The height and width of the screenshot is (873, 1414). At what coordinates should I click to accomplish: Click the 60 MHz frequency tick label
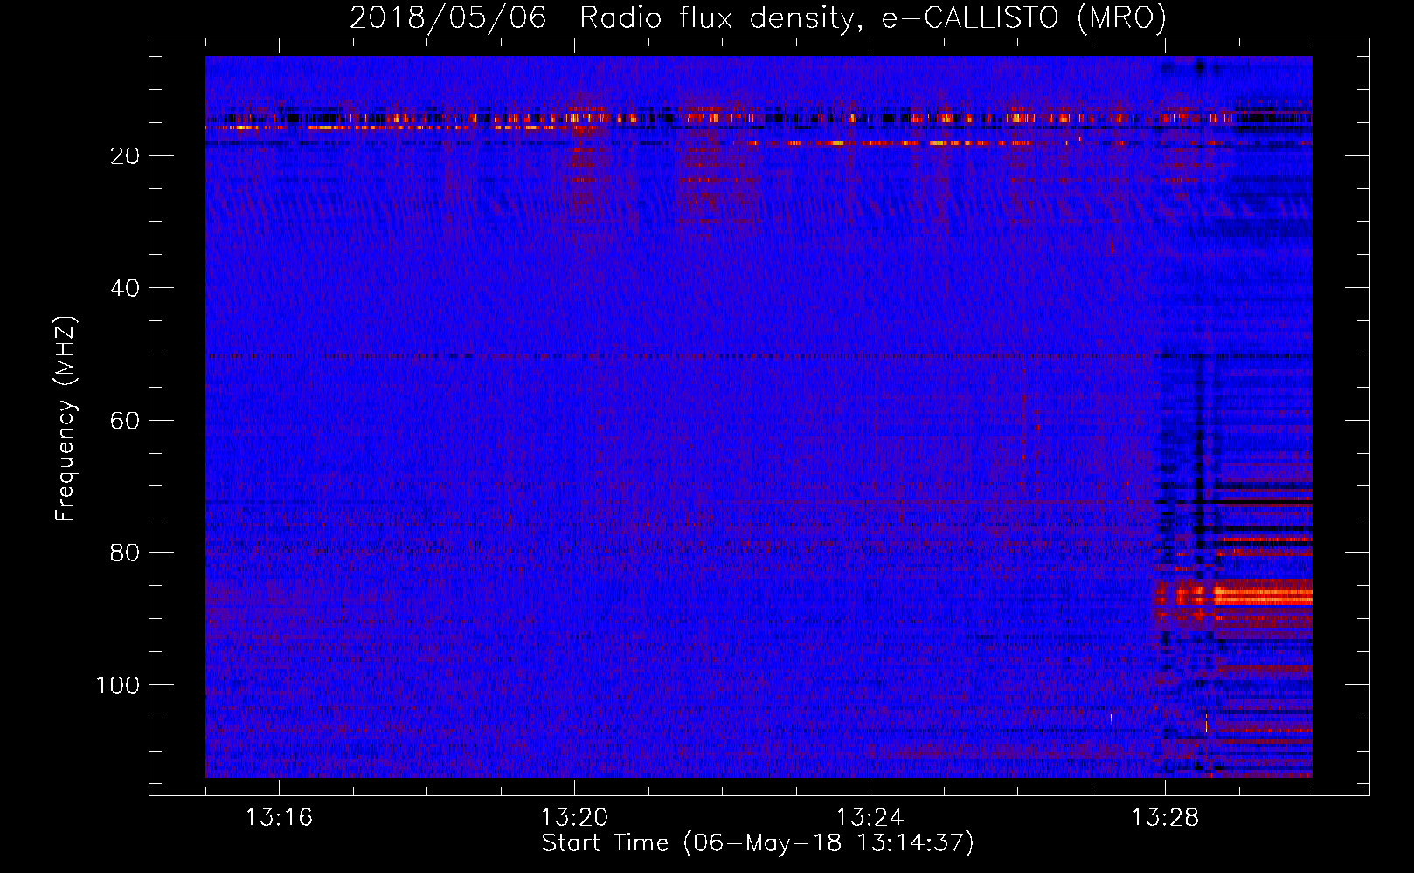[x=125, y=421]
